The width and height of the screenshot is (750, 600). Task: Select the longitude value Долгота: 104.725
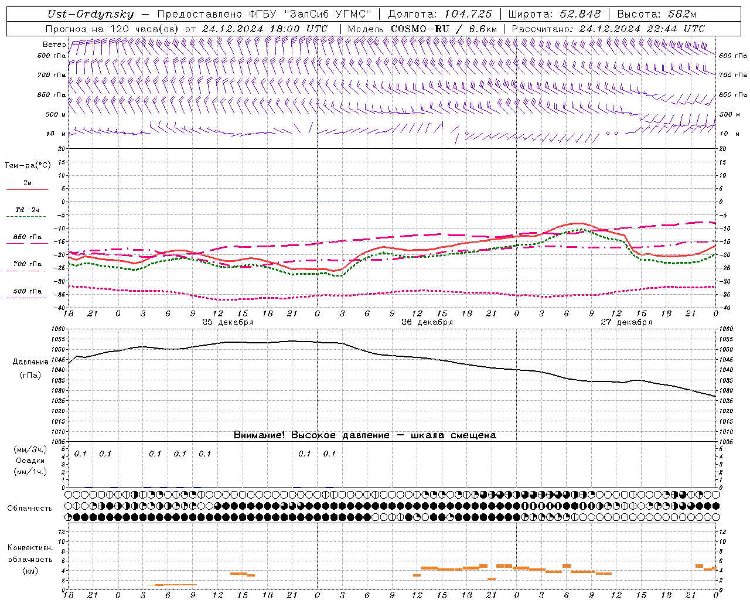click(440, 14)
